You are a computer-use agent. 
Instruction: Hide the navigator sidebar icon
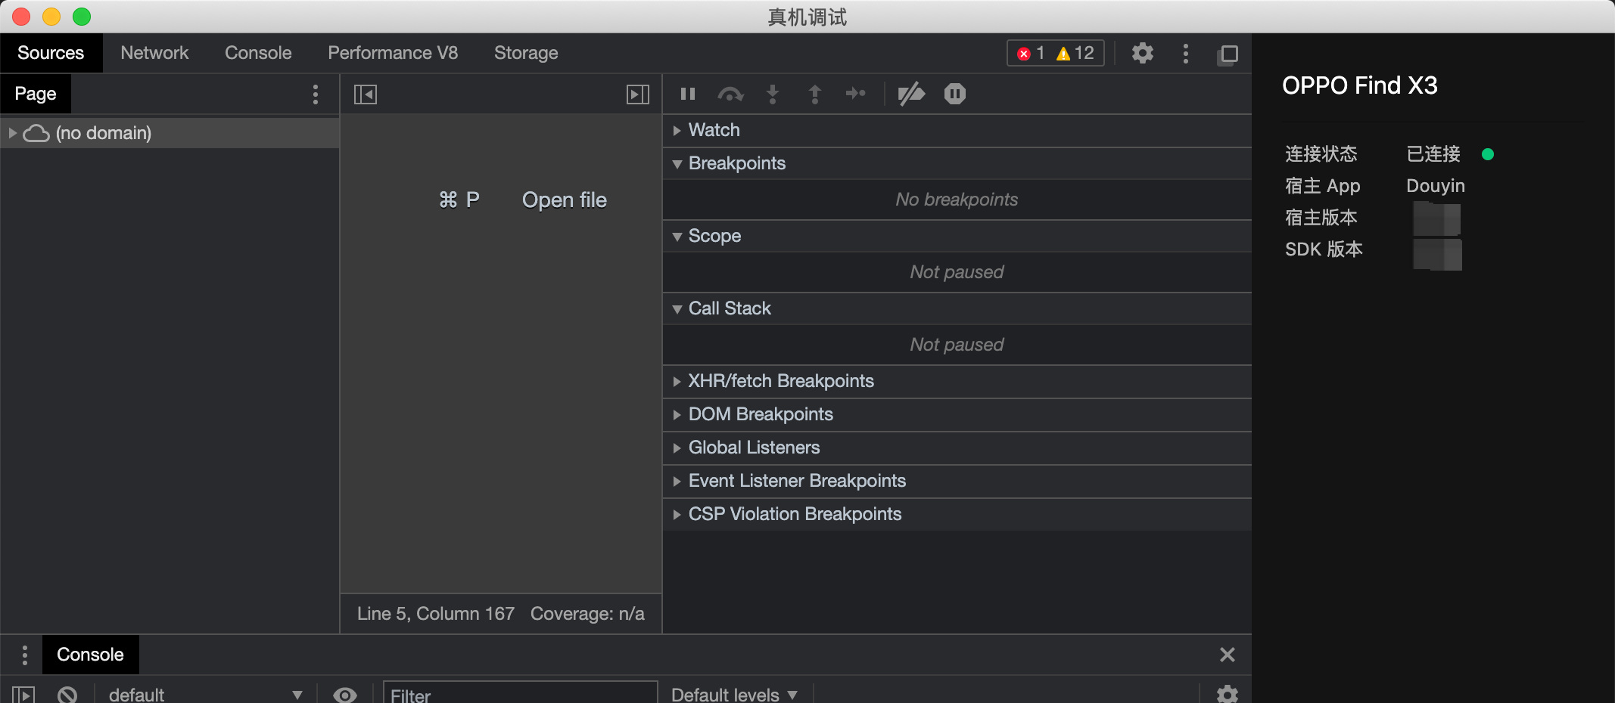(x=366, y=94)
